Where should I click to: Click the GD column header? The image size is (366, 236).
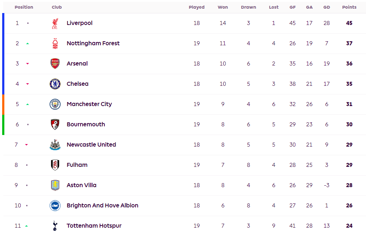pyautogui.click(x=327, y=7)
